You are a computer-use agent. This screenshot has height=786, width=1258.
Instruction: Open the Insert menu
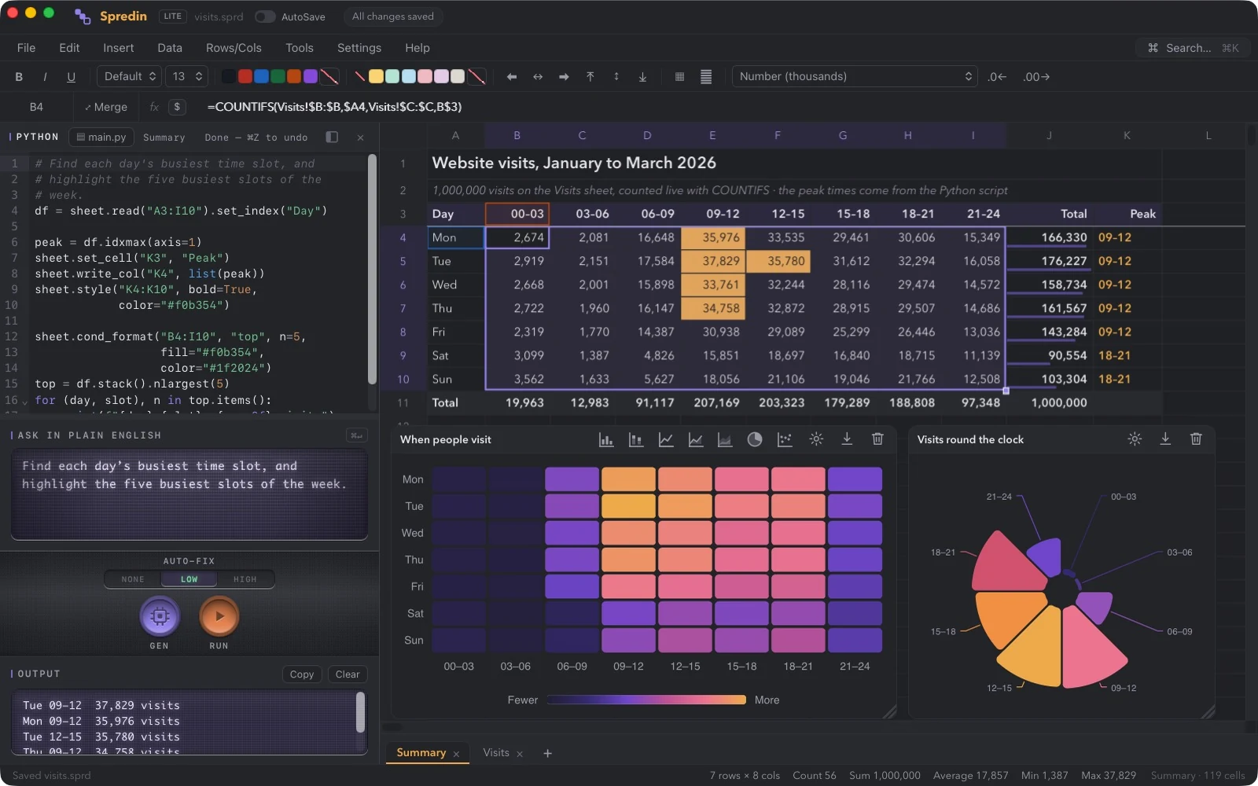click(x=118, y=48)
